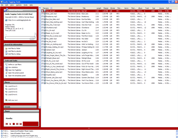Click the View statistics icon
This screenshot has height=138, width=178.
click(6, 67)
